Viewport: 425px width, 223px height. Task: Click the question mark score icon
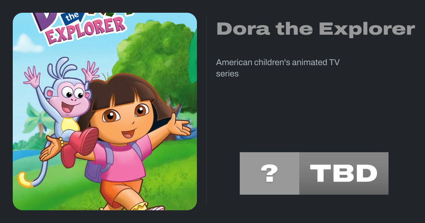(269, 173)
